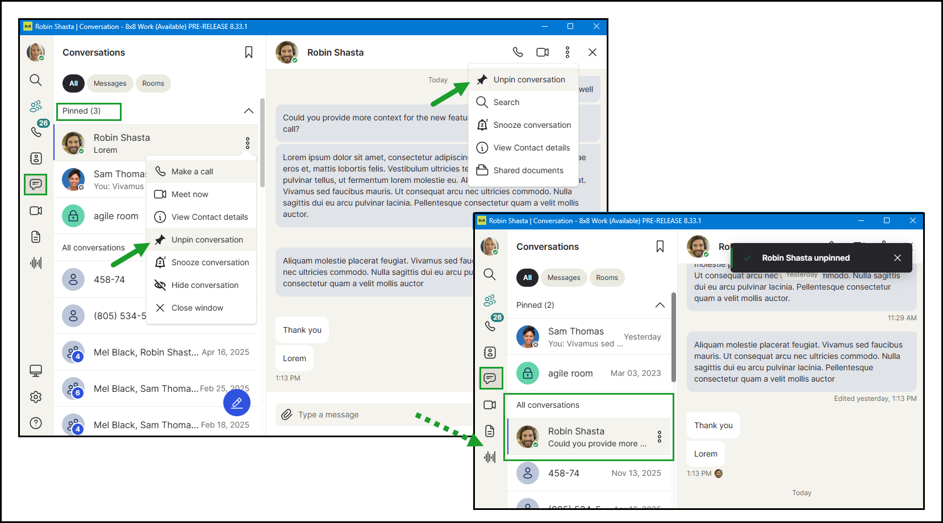Choose Unpin conversation in chat header menu
The width and height of the screenshot is (943, 523).
[524, 80]
